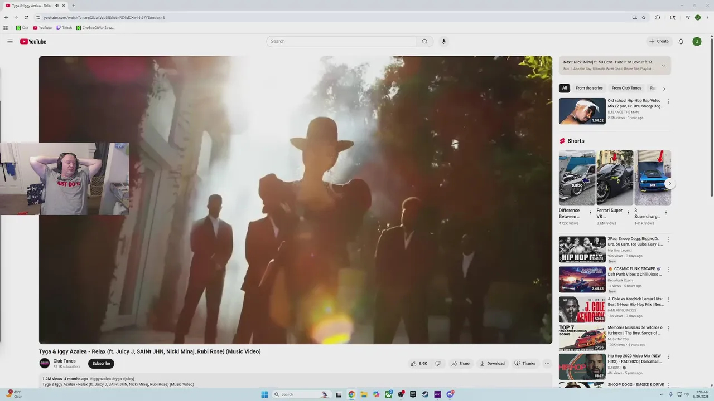Open options for Ferrari Super V8 short
The height and width of the screenshot is (401, 714).
click(x=628, y=212)
